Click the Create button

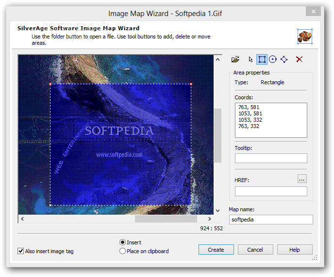point(216,250)
